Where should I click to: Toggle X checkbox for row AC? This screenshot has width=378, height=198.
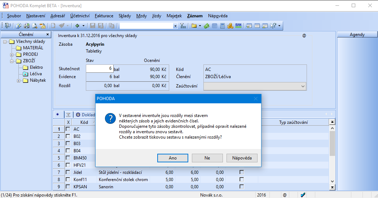68,129
